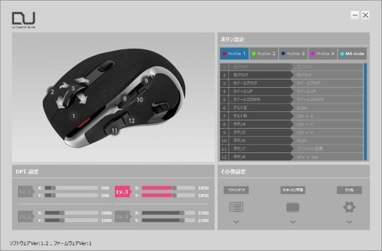Click button marker 1 on the mouse image

[74, 116]
